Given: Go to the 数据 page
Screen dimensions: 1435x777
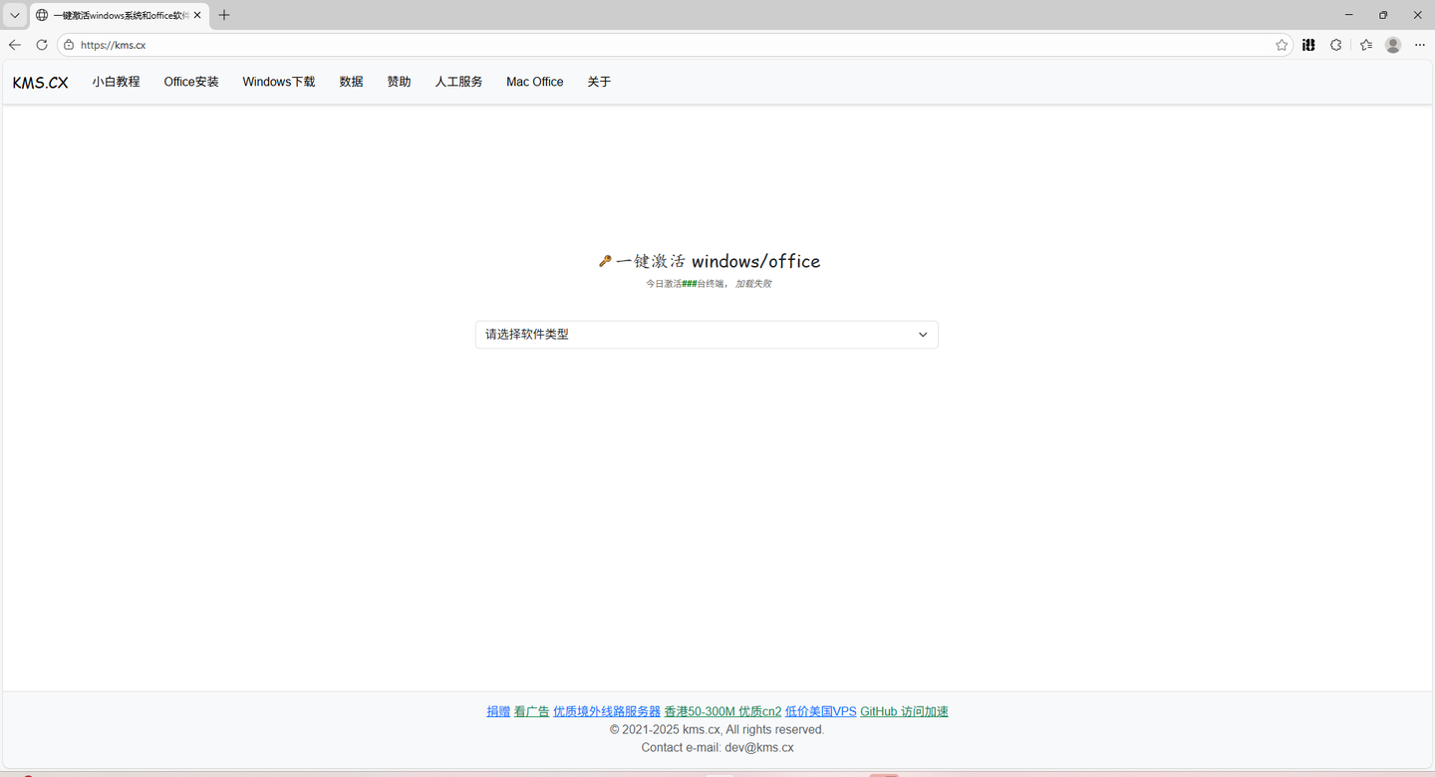Looking at the screenshot, I should pos(351,82).
